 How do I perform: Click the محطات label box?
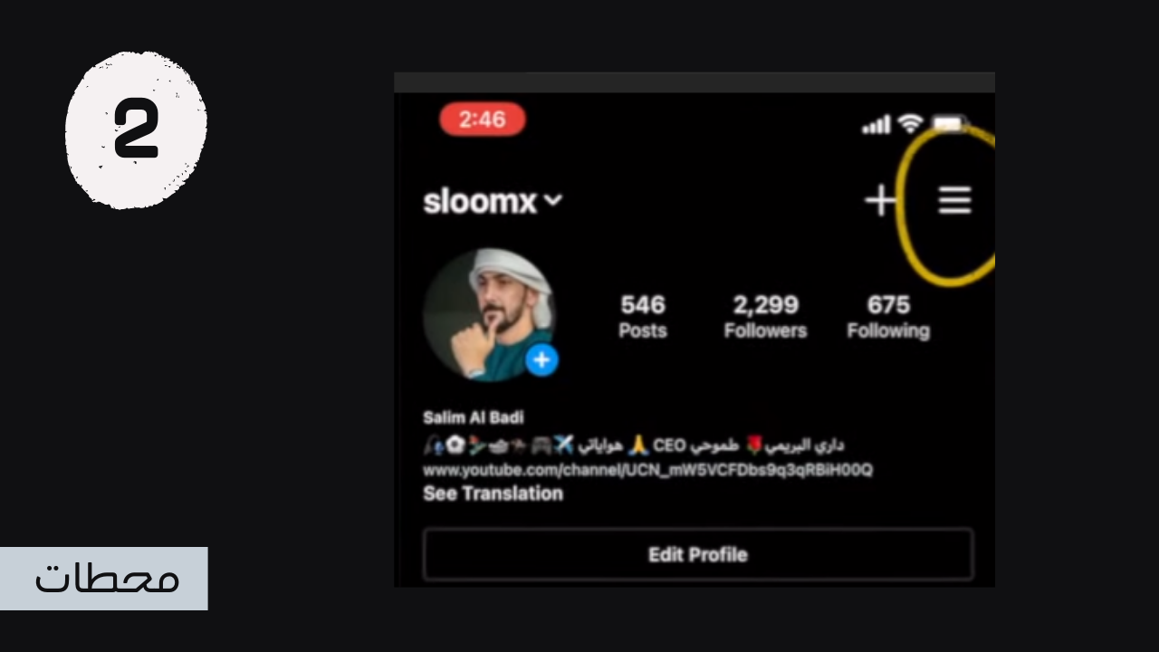(104, 579)
